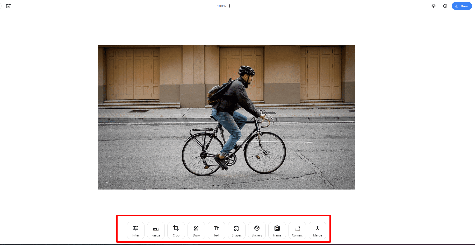The image size is (475, 245).
Task: Show the layers panel
Action: pyautogui.click(x=434, y=6)
